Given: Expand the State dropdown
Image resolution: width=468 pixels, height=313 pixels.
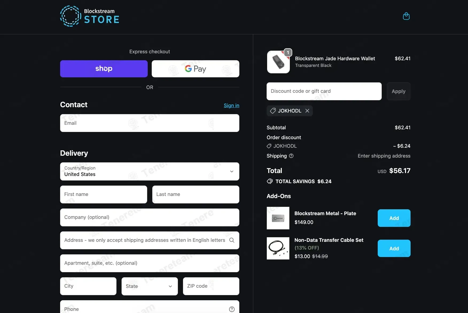Looking at the screenshot, I should point(149,286).
